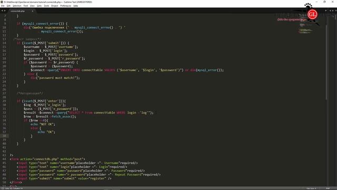
Task: Click the mysqli_connect_error() if statement
Action: (x=42, y=24)
